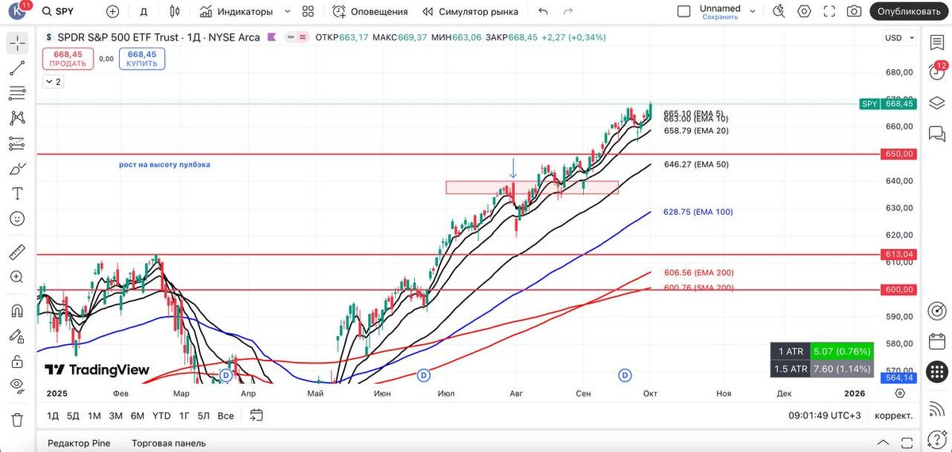Viewport: 952px width, 452px height.
Task: Open chats speech bubble icon
Action: [937, 132]
